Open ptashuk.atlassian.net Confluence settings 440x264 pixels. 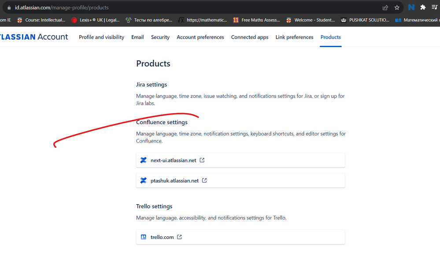(240, 180)
